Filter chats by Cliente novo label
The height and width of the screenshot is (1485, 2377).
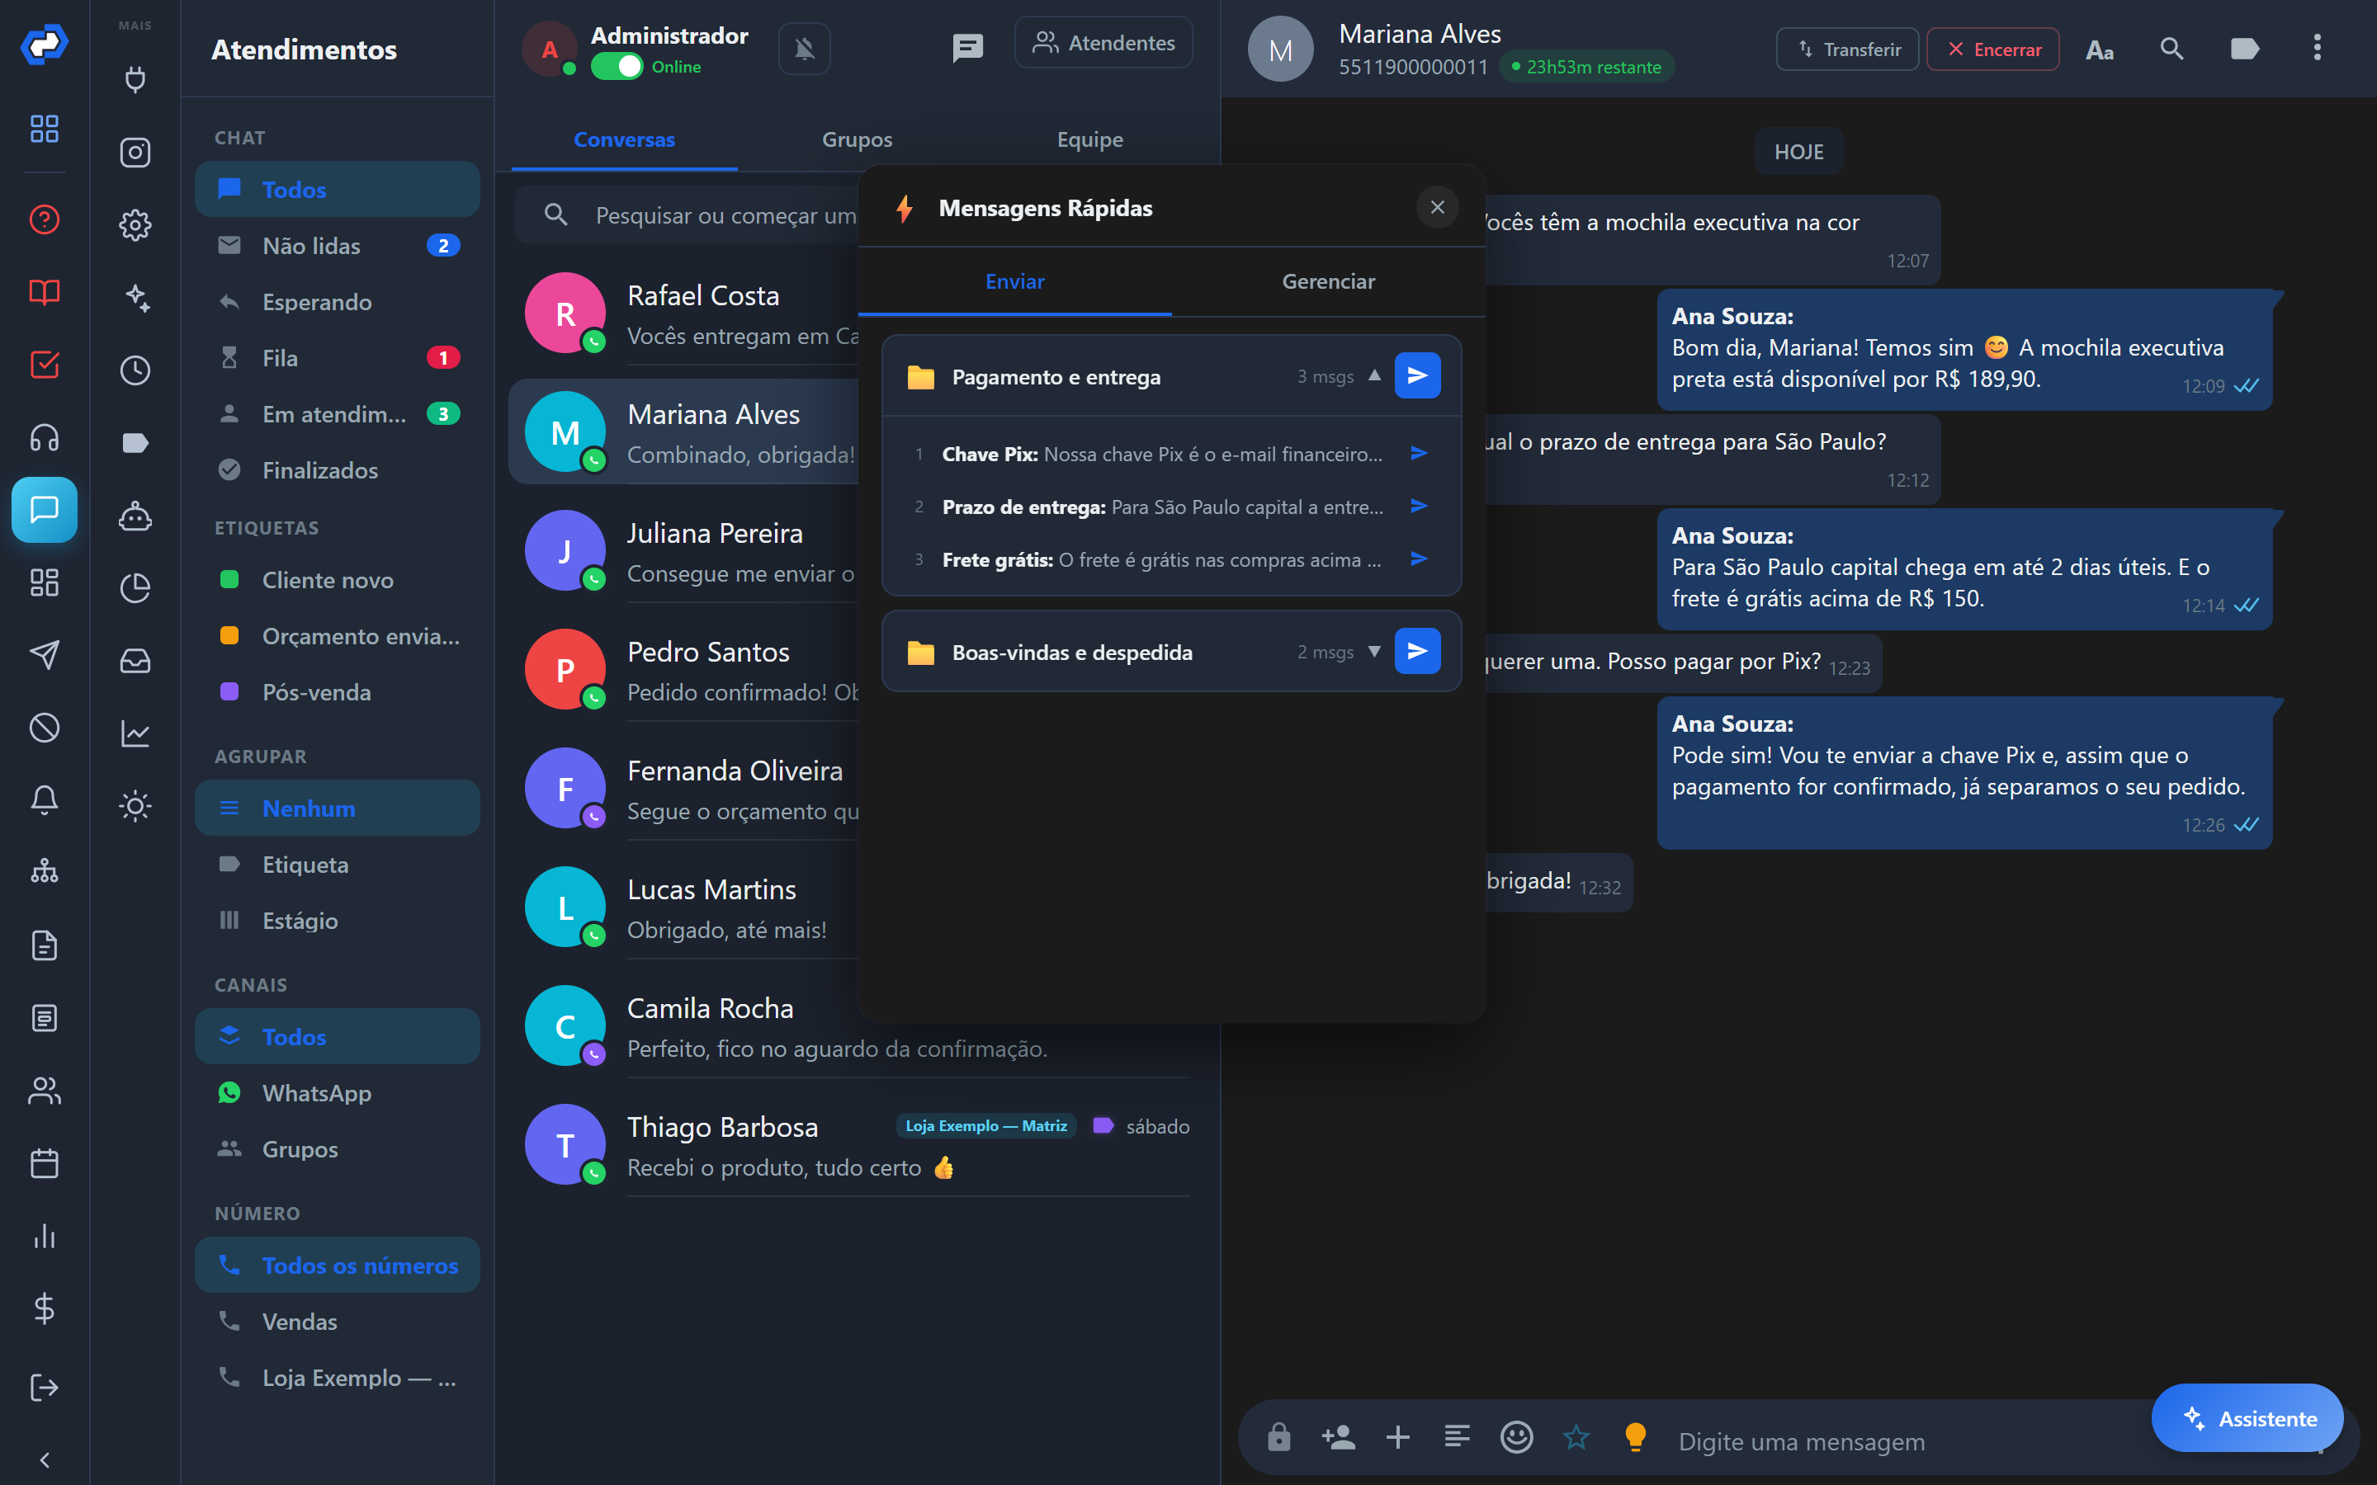(x=337, y=579)
